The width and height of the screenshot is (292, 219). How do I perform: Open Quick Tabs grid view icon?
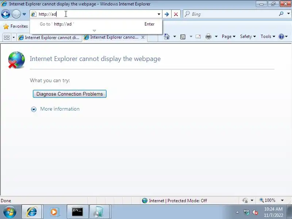point(7,38)
